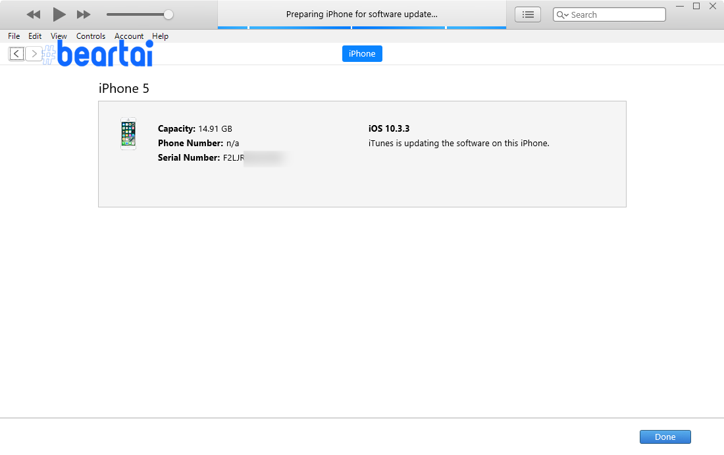Close the iTunes window
724x455 pixels.
coord(712,6)
